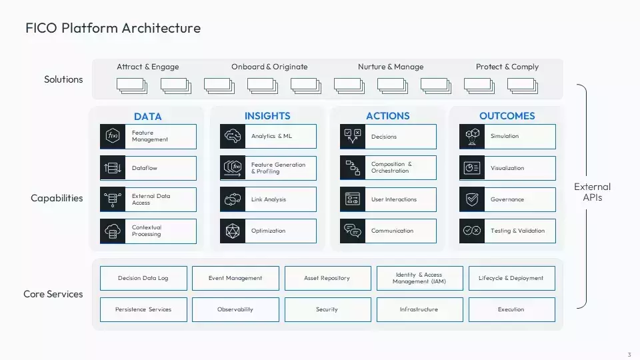Click the Lifecycle & Deployment box

(511, 278)
